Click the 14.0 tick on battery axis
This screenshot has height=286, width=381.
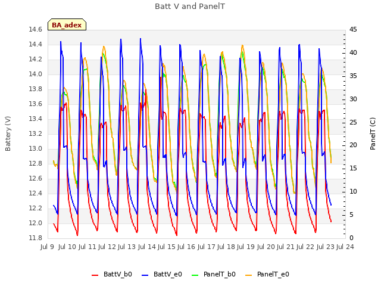click(36, 74)
